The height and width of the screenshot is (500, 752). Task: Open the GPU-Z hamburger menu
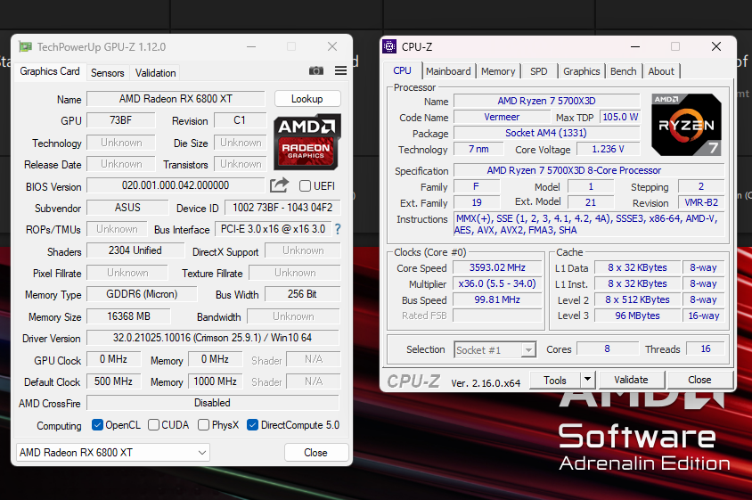pos(340,70)
